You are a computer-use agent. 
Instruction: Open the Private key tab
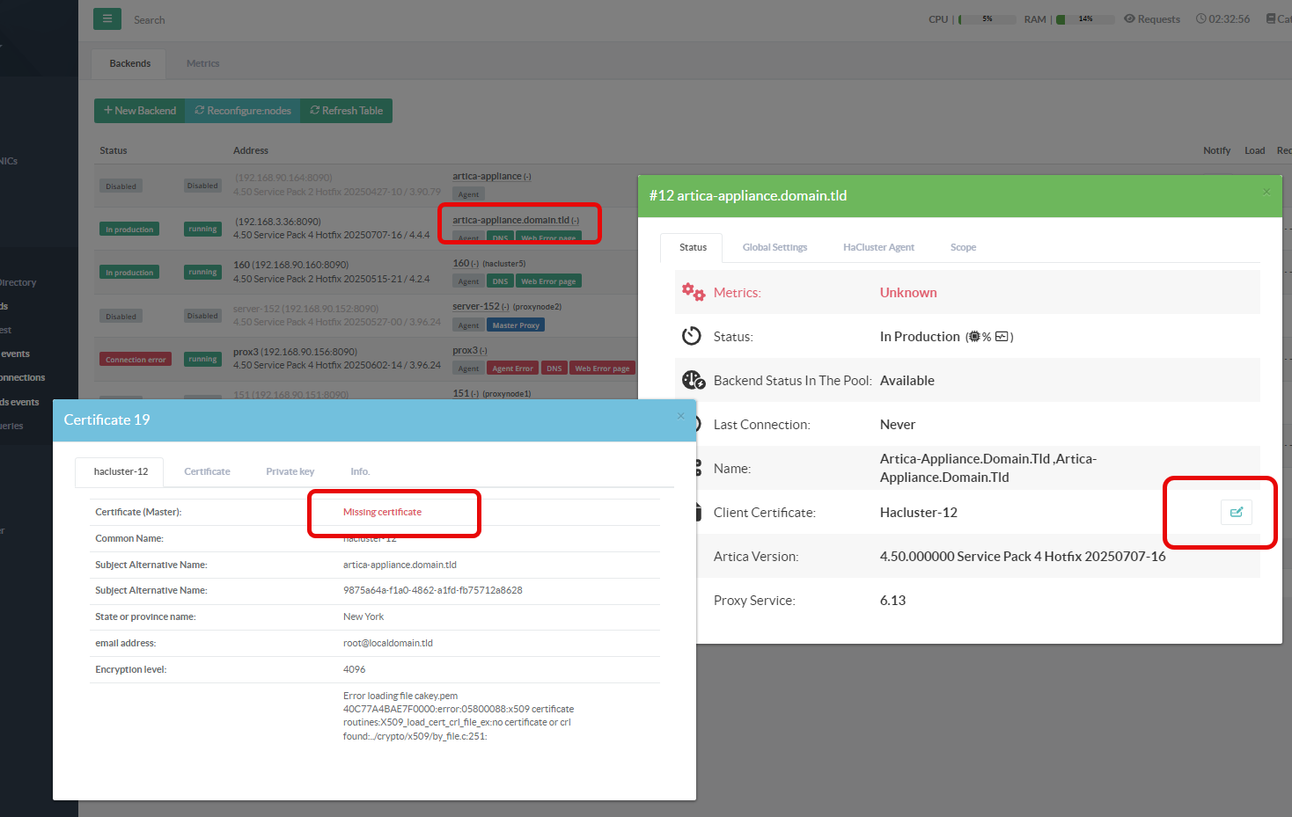pos(290,471)
